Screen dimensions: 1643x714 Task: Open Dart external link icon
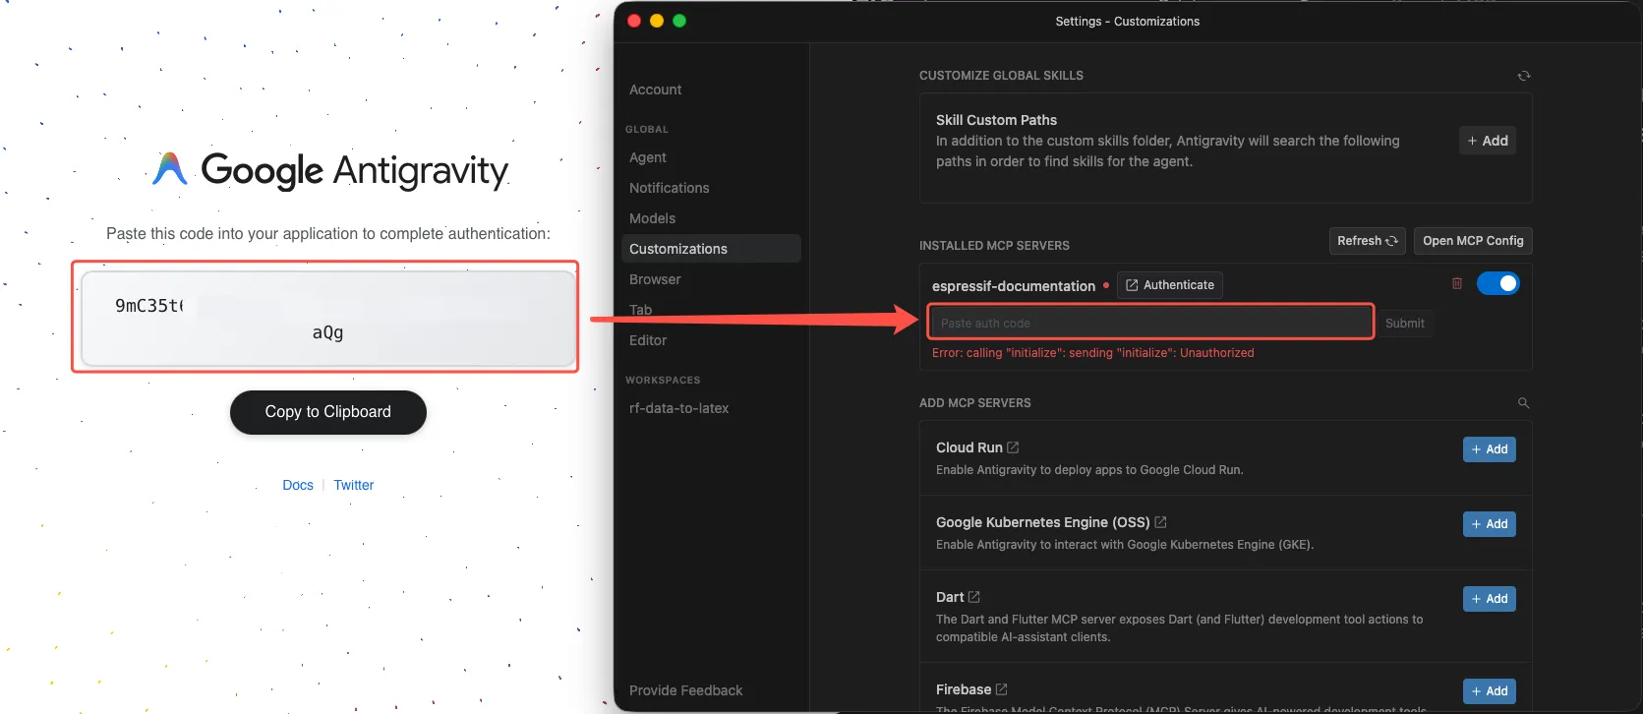tap(974, 597)
